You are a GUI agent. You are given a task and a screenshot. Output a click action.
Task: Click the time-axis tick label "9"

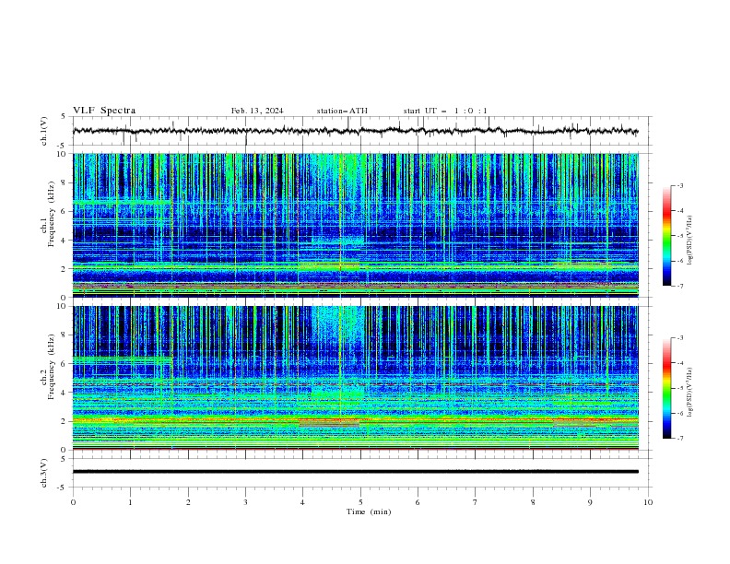[590, 502]
